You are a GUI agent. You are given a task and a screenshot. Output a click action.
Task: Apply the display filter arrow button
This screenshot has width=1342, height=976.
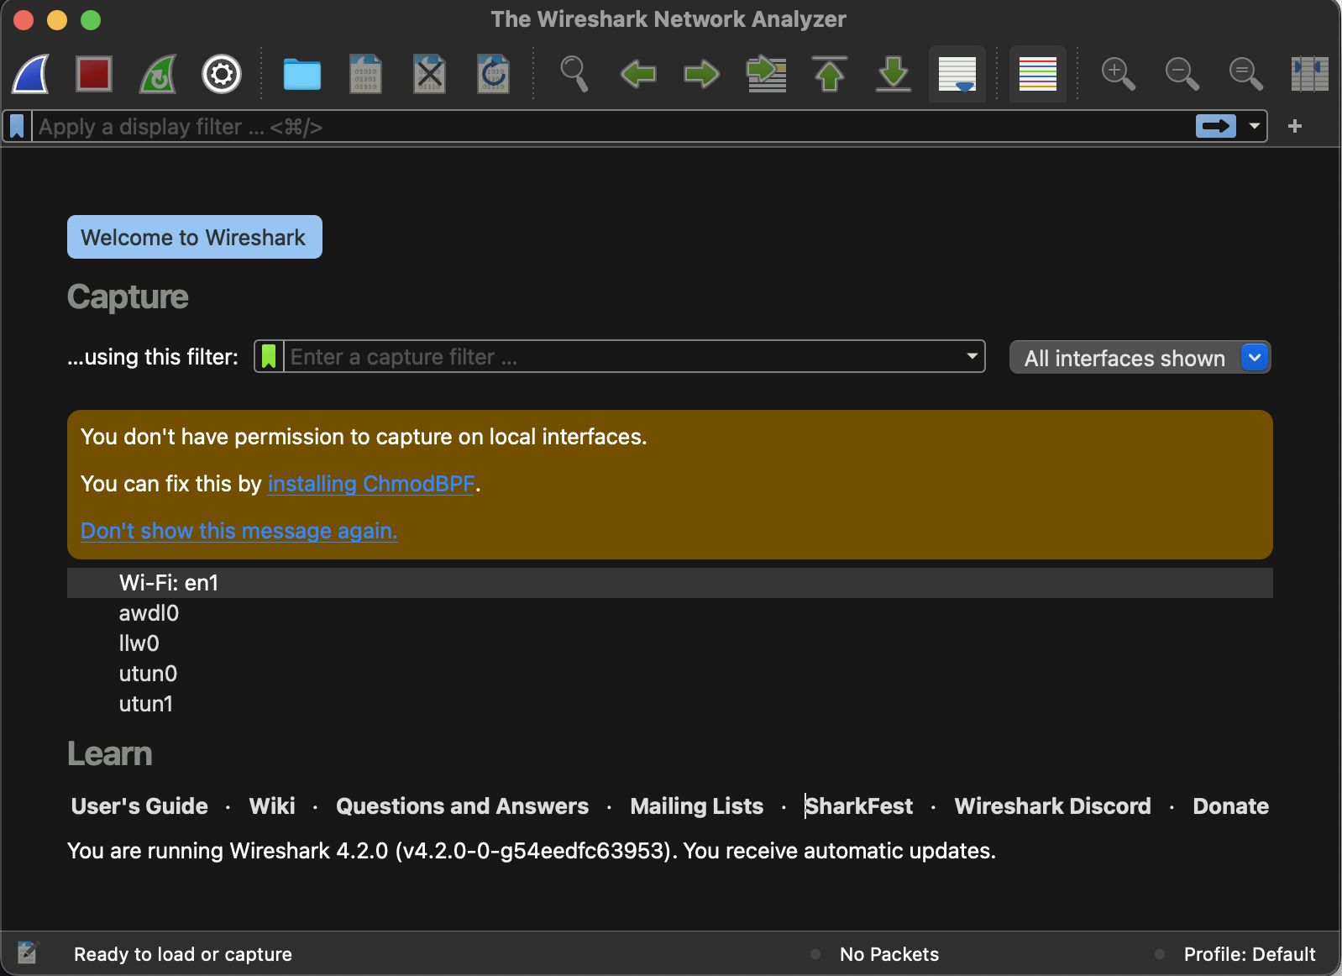click(1216, 127)
